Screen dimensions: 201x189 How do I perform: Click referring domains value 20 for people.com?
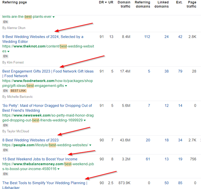coord(148,140)
